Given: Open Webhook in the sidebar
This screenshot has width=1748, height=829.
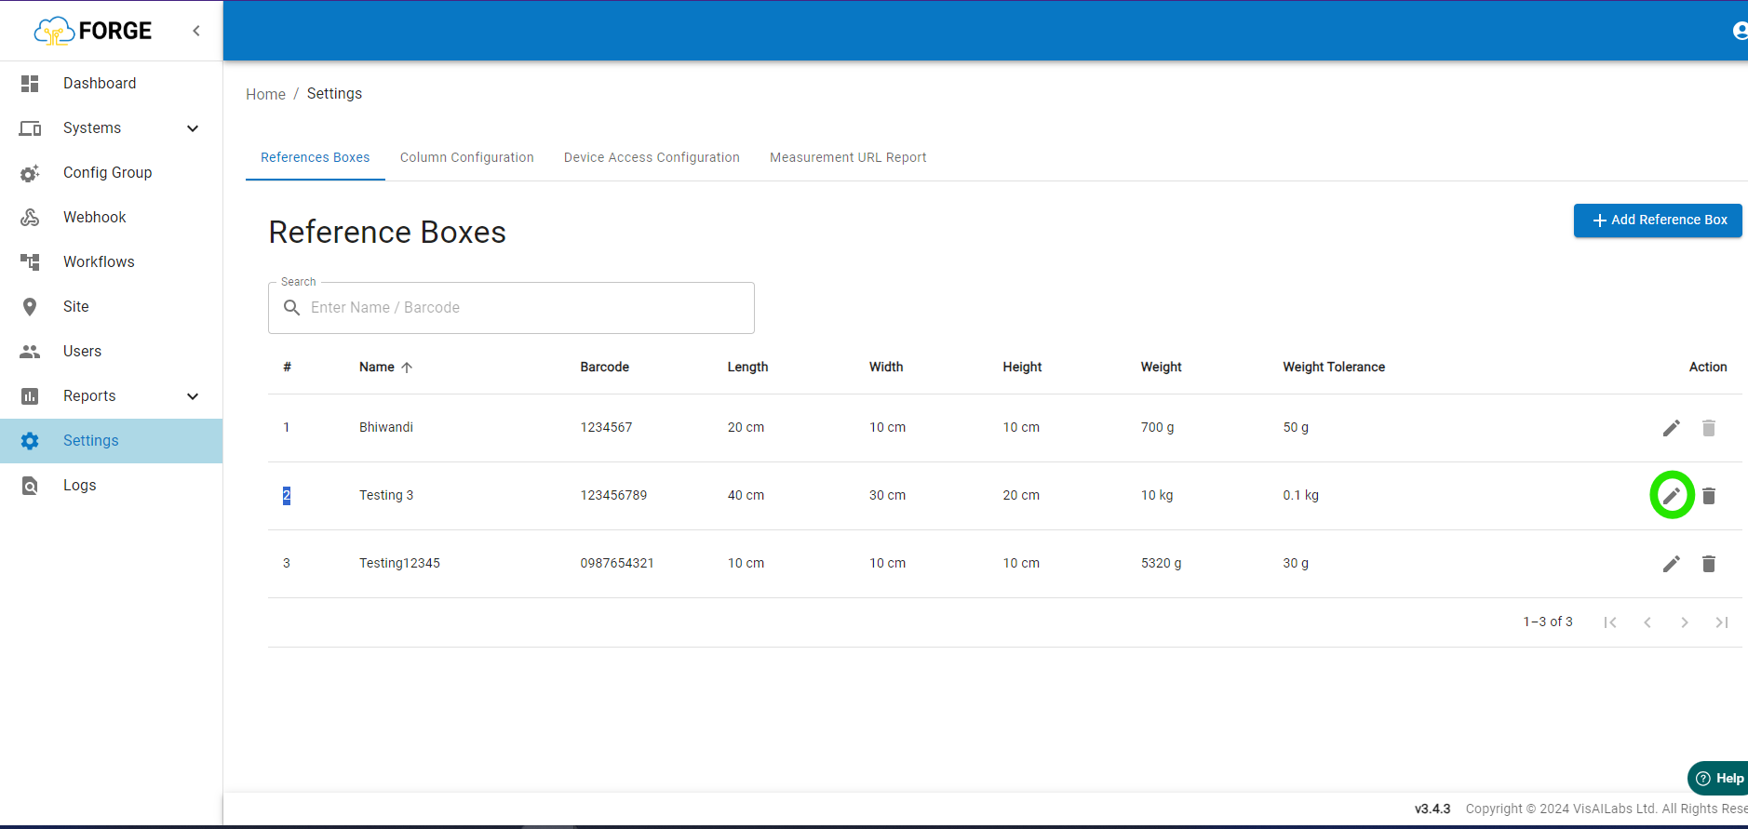Looking at the screenshot, I should [x=111, y=218].
